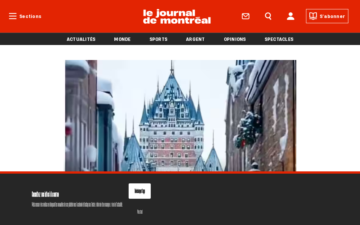This screenshot has height=225, width=360.
Task: Dismiss banner with the Plus tard link
Action: click(x=139, y=212)
